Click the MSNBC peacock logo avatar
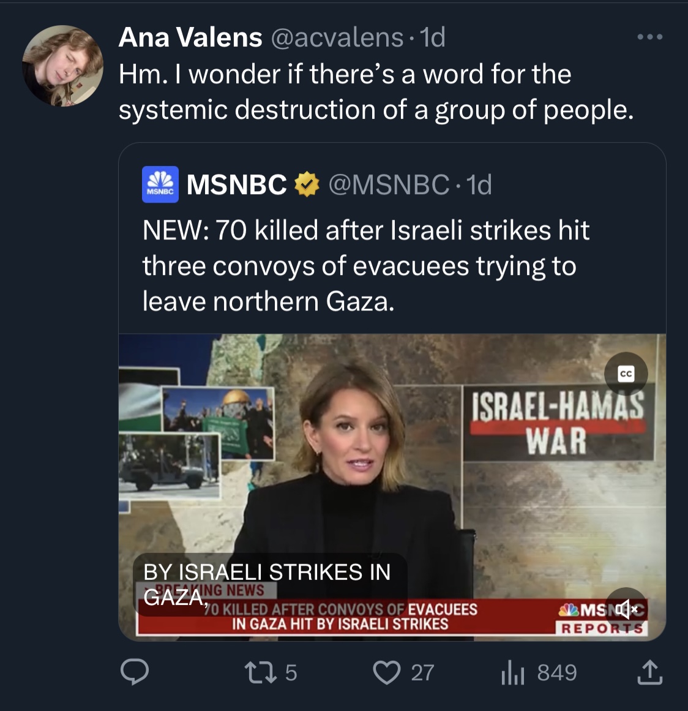The image size is (688, 711). (160, 184)
